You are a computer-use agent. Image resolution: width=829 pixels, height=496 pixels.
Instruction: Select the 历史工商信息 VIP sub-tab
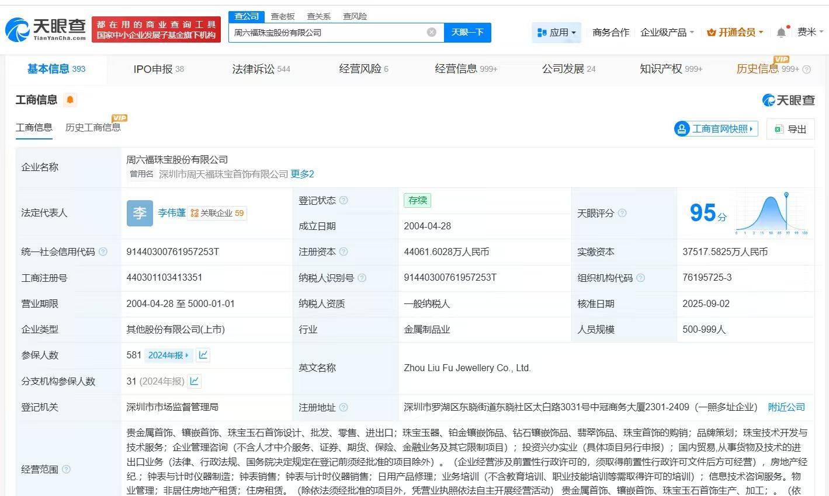(x=93, y=127)
